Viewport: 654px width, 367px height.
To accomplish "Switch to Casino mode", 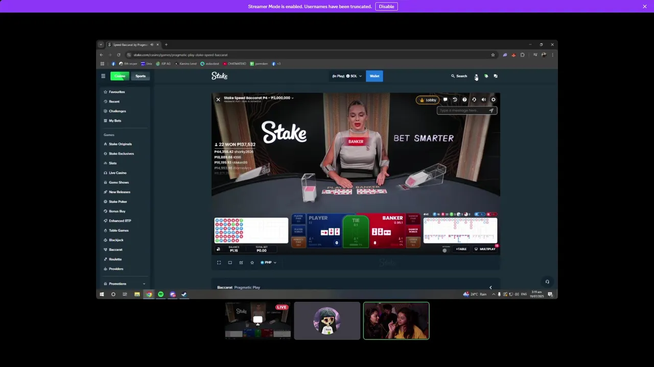I will [120, 76].
